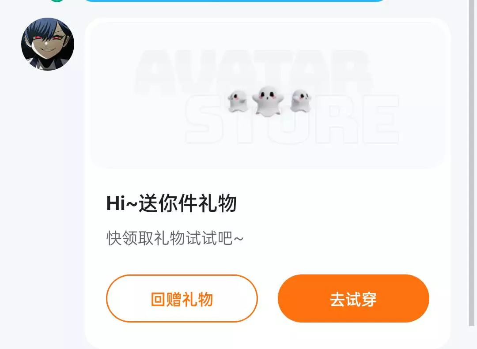
Task: Click 回赠礼物 to send a gift back
Action: point(182,299)
